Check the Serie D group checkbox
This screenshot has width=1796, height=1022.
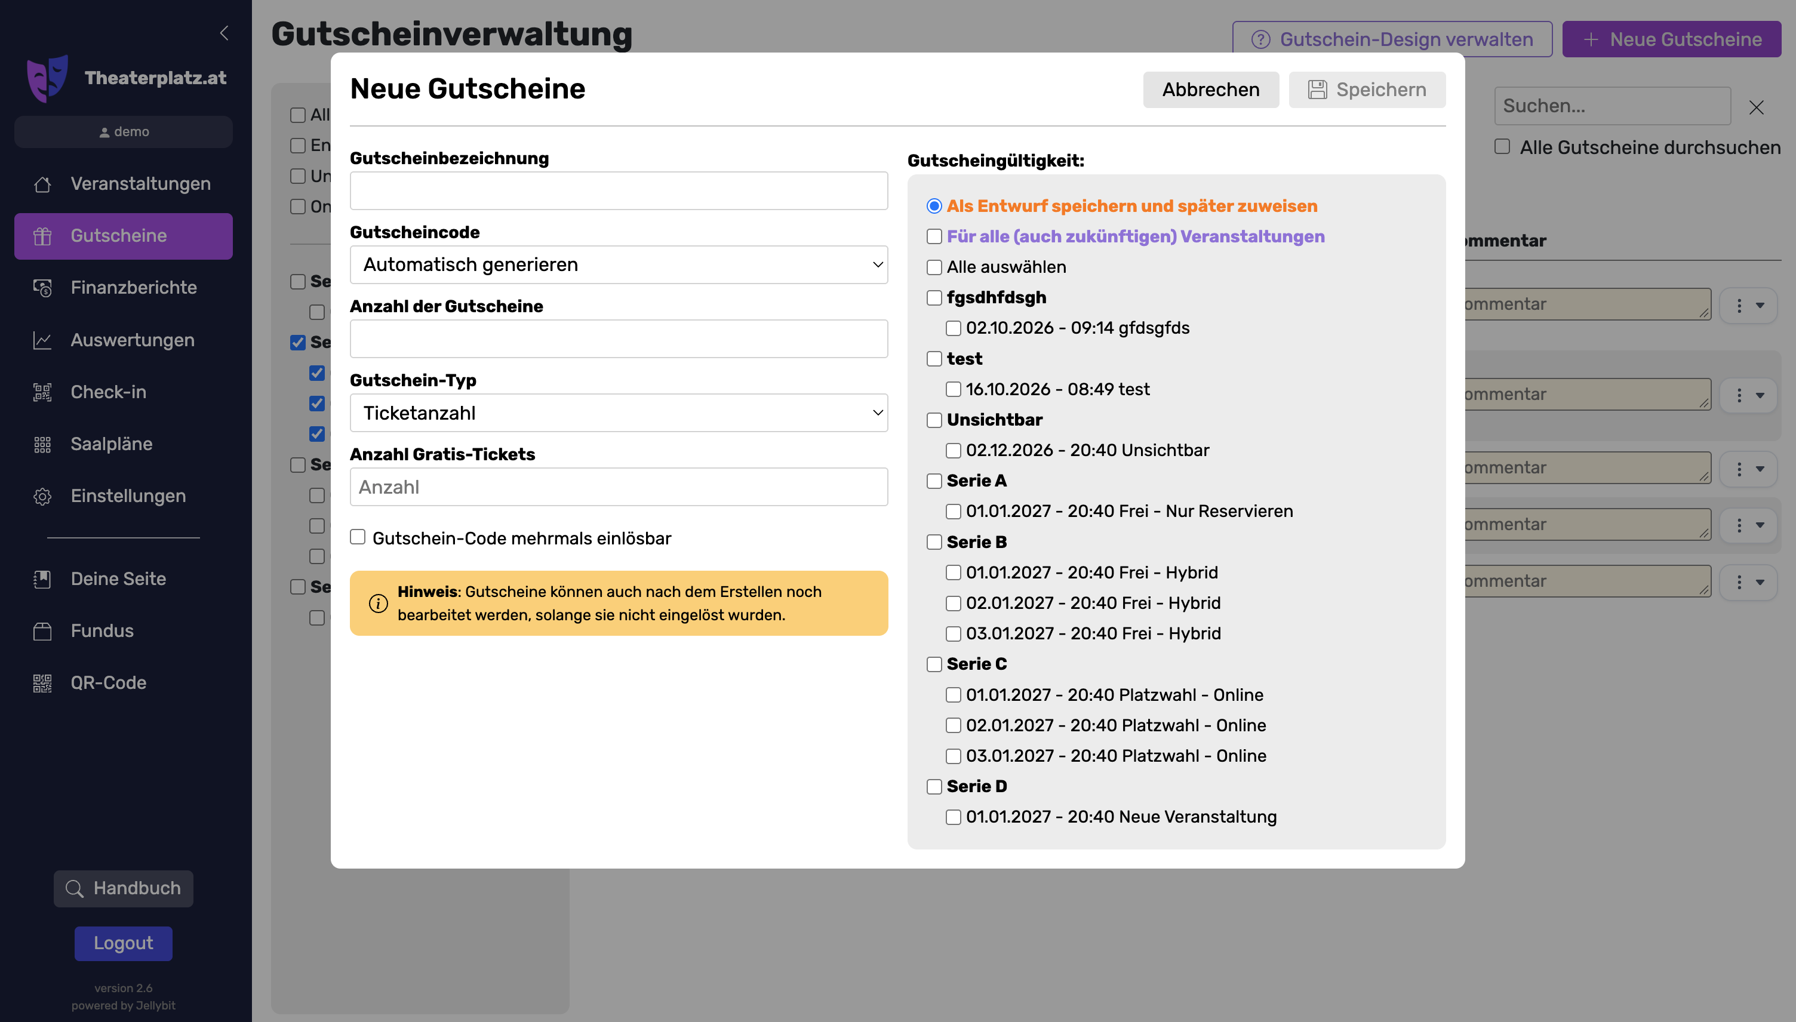(x=934, y=787)
